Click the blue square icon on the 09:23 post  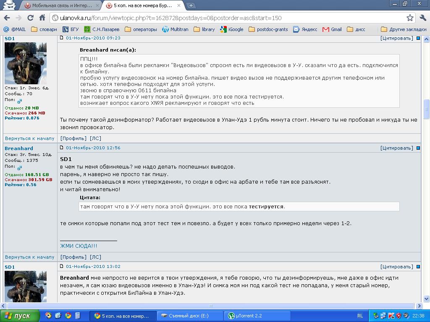[x=418, y=38]
